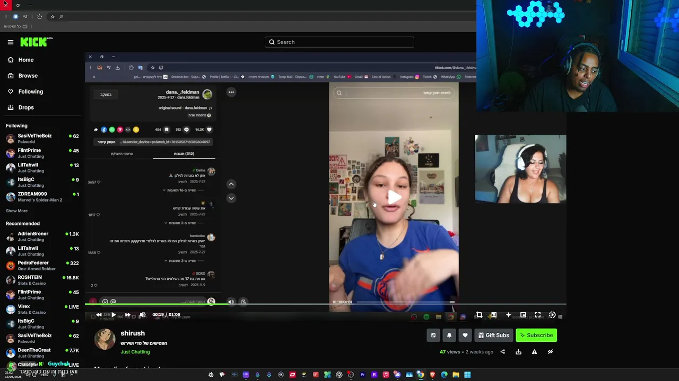
Task: Seek on the green clip progress bar
Action: [326, 304]
